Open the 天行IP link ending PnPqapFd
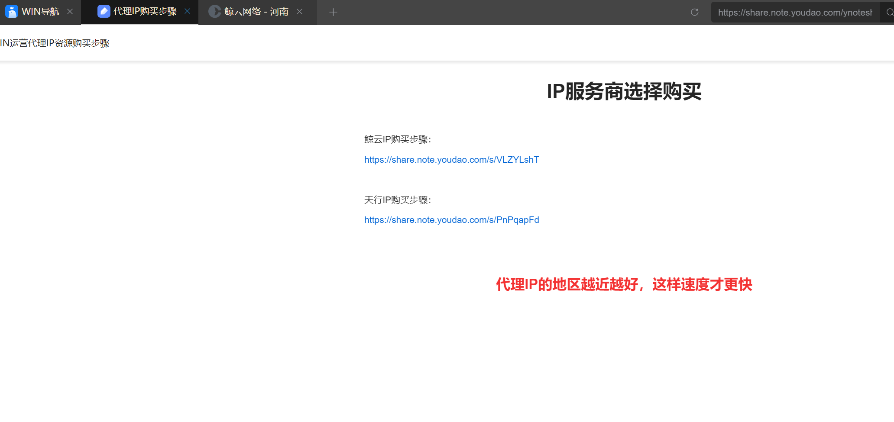The image size is (894, 422). (452, 220)
